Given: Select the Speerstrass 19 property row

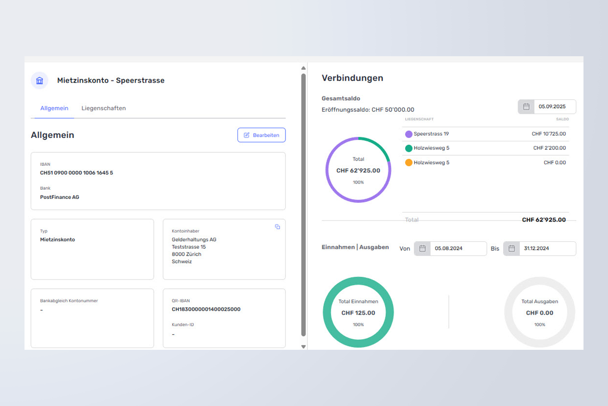Looking at the screenshot, I should click(485, 134).
